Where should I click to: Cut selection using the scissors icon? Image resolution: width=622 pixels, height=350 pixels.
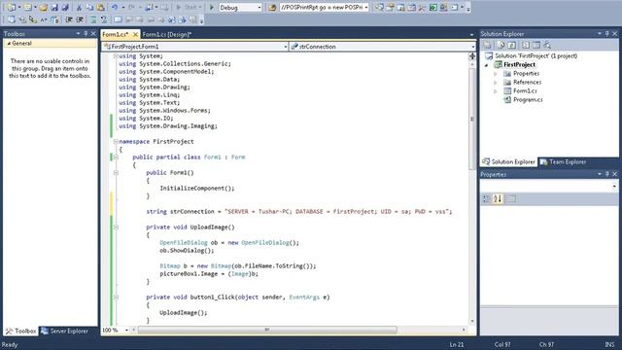[79, 7]
